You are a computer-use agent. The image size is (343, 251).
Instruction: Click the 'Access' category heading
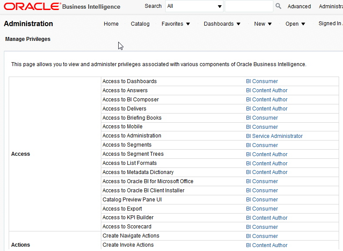[x=20, y=154]
